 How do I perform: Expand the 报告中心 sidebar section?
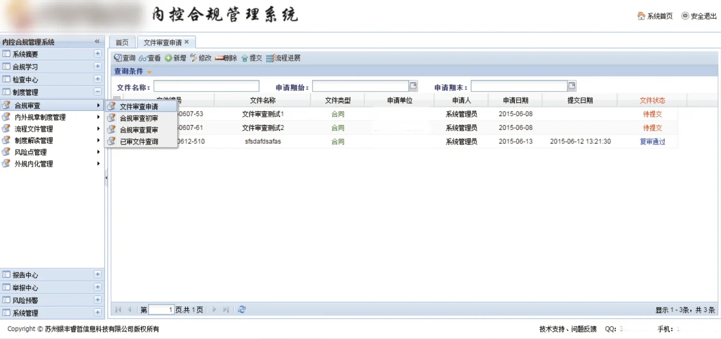(x=98, y=275)
